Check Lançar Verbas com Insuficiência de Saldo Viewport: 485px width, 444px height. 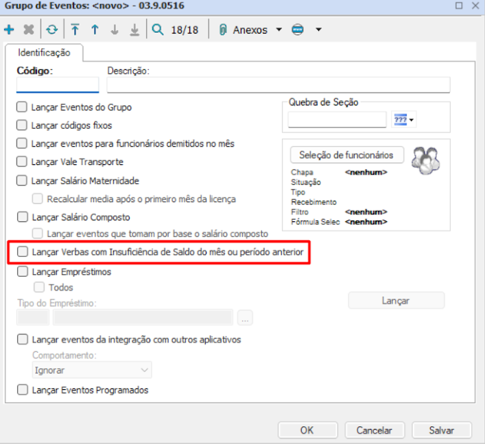pyautogui.click(x=22, y=252)
